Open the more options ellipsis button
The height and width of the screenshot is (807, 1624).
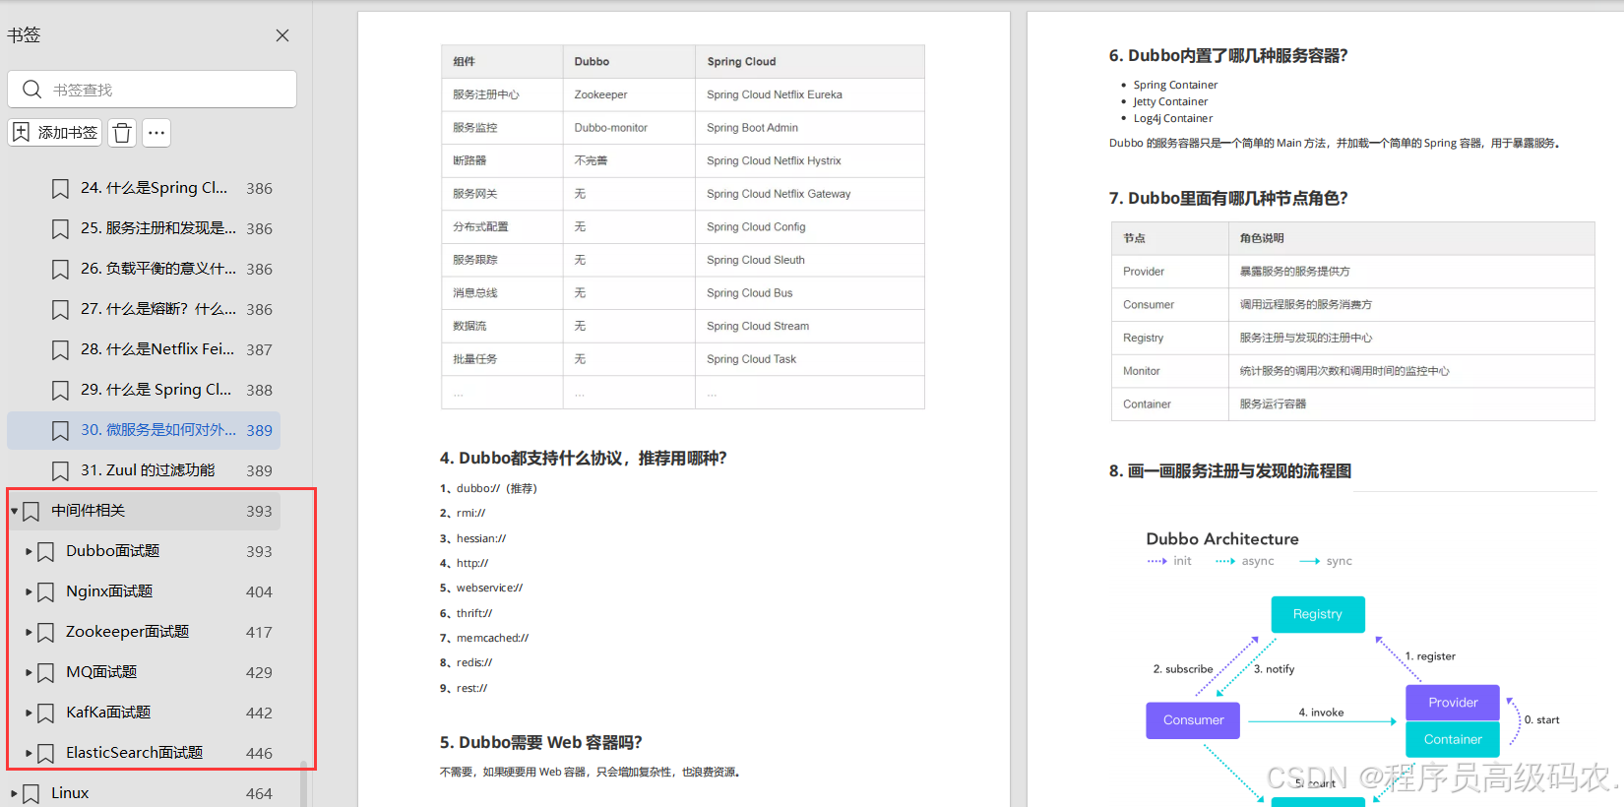click(156, 133)
